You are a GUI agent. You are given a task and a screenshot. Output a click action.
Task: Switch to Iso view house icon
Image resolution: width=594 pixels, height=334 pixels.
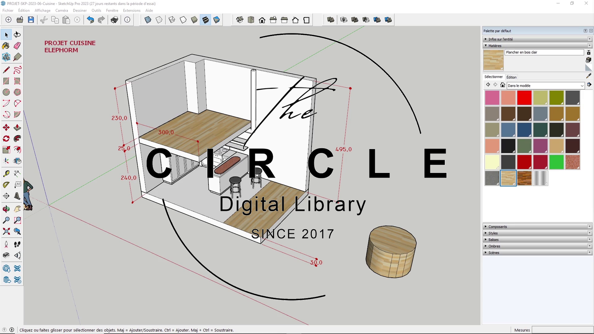[240, 20]
